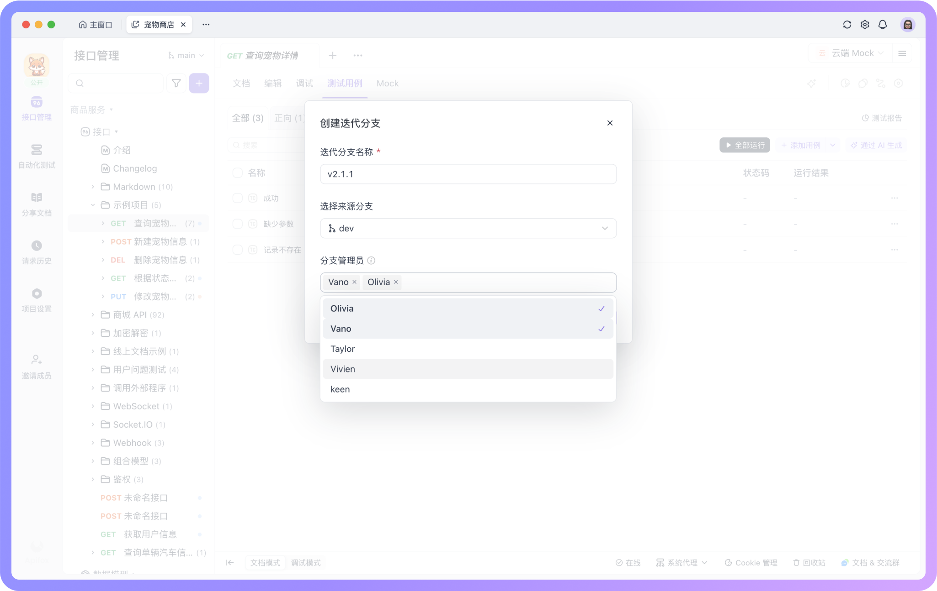The width and height of the screenshot is (937, 591).
Task: Switch to the 主窗口 tab
Action: point(96,25)
